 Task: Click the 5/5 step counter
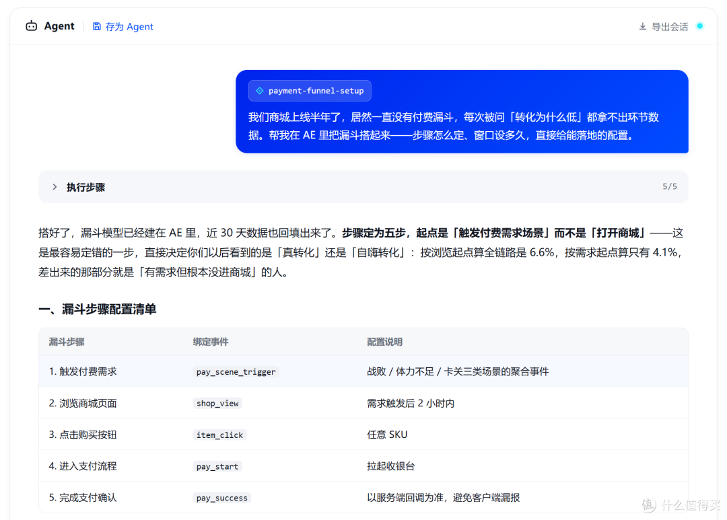point(670,186)
